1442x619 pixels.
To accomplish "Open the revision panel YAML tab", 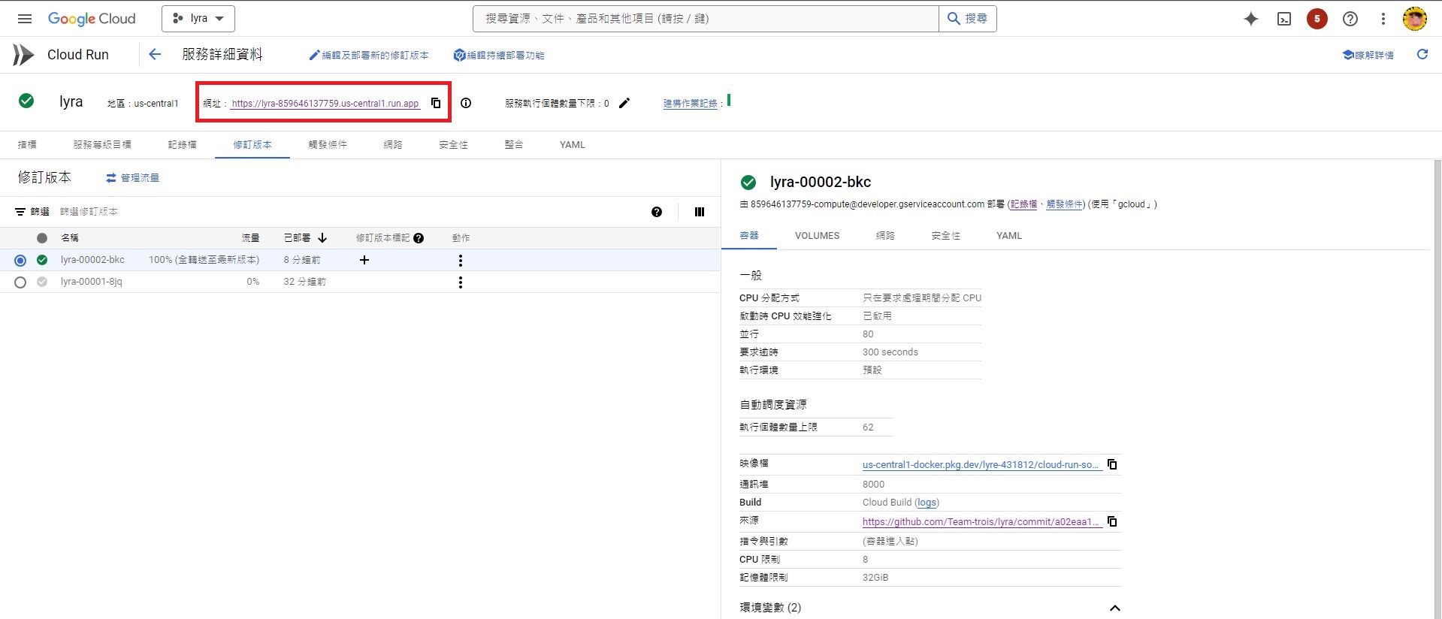I will 1009,236.
